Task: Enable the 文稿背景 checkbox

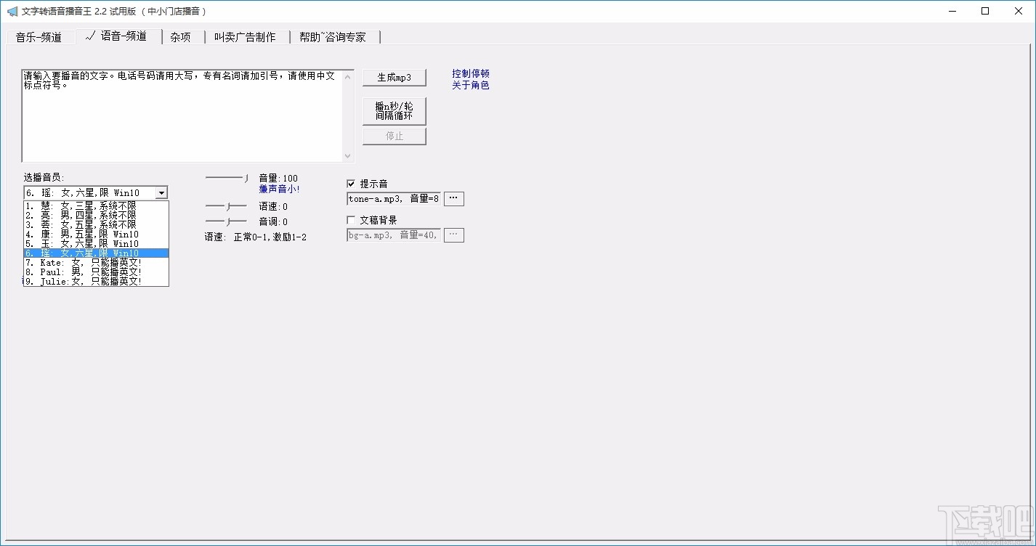Action: click(x=351, y=219)
